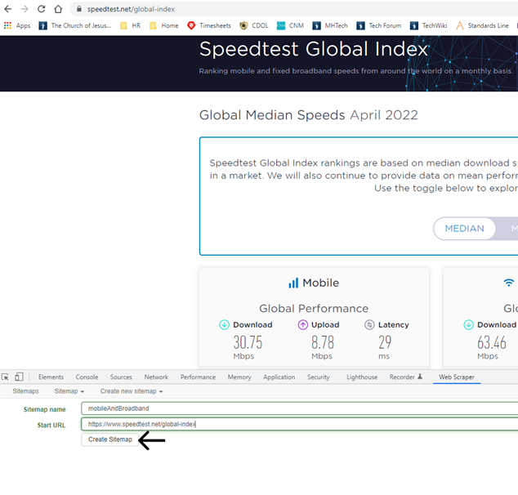Click the Sitemap name input field

[299, 408]
